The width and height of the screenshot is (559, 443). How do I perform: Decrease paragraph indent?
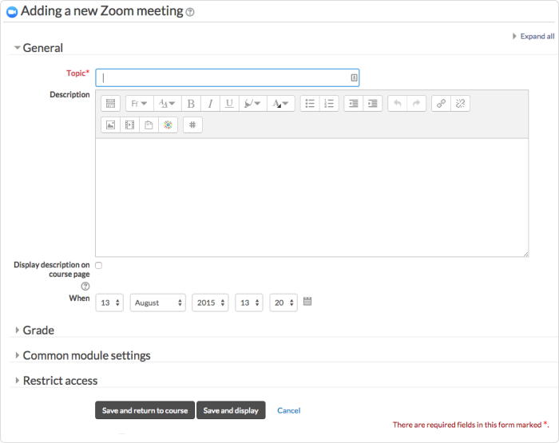353,103
